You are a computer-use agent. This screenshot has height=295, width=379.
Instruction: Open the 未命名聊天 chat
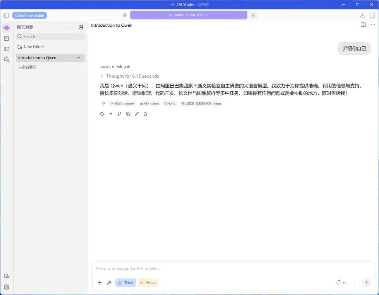click(27, 67)
